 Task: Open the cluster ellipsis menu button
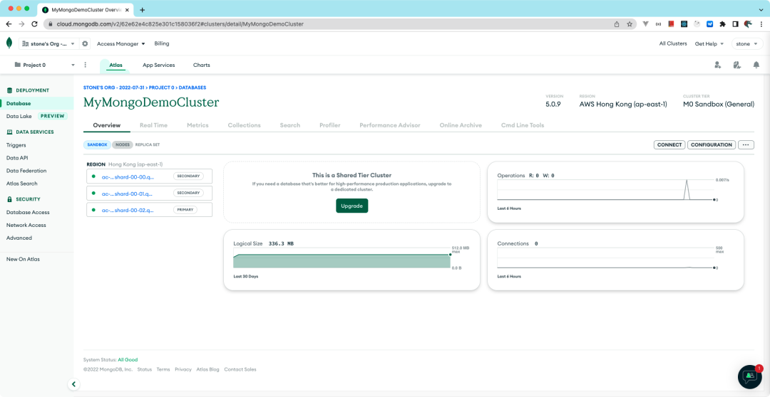pos(746,144)
